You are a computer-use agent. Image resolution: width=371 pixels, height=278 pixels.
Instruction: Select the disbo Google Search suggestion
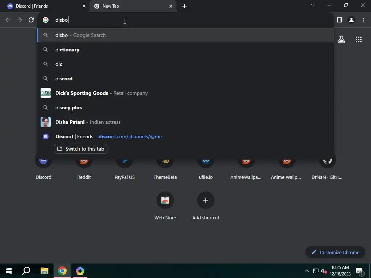(x=185, y=35)
